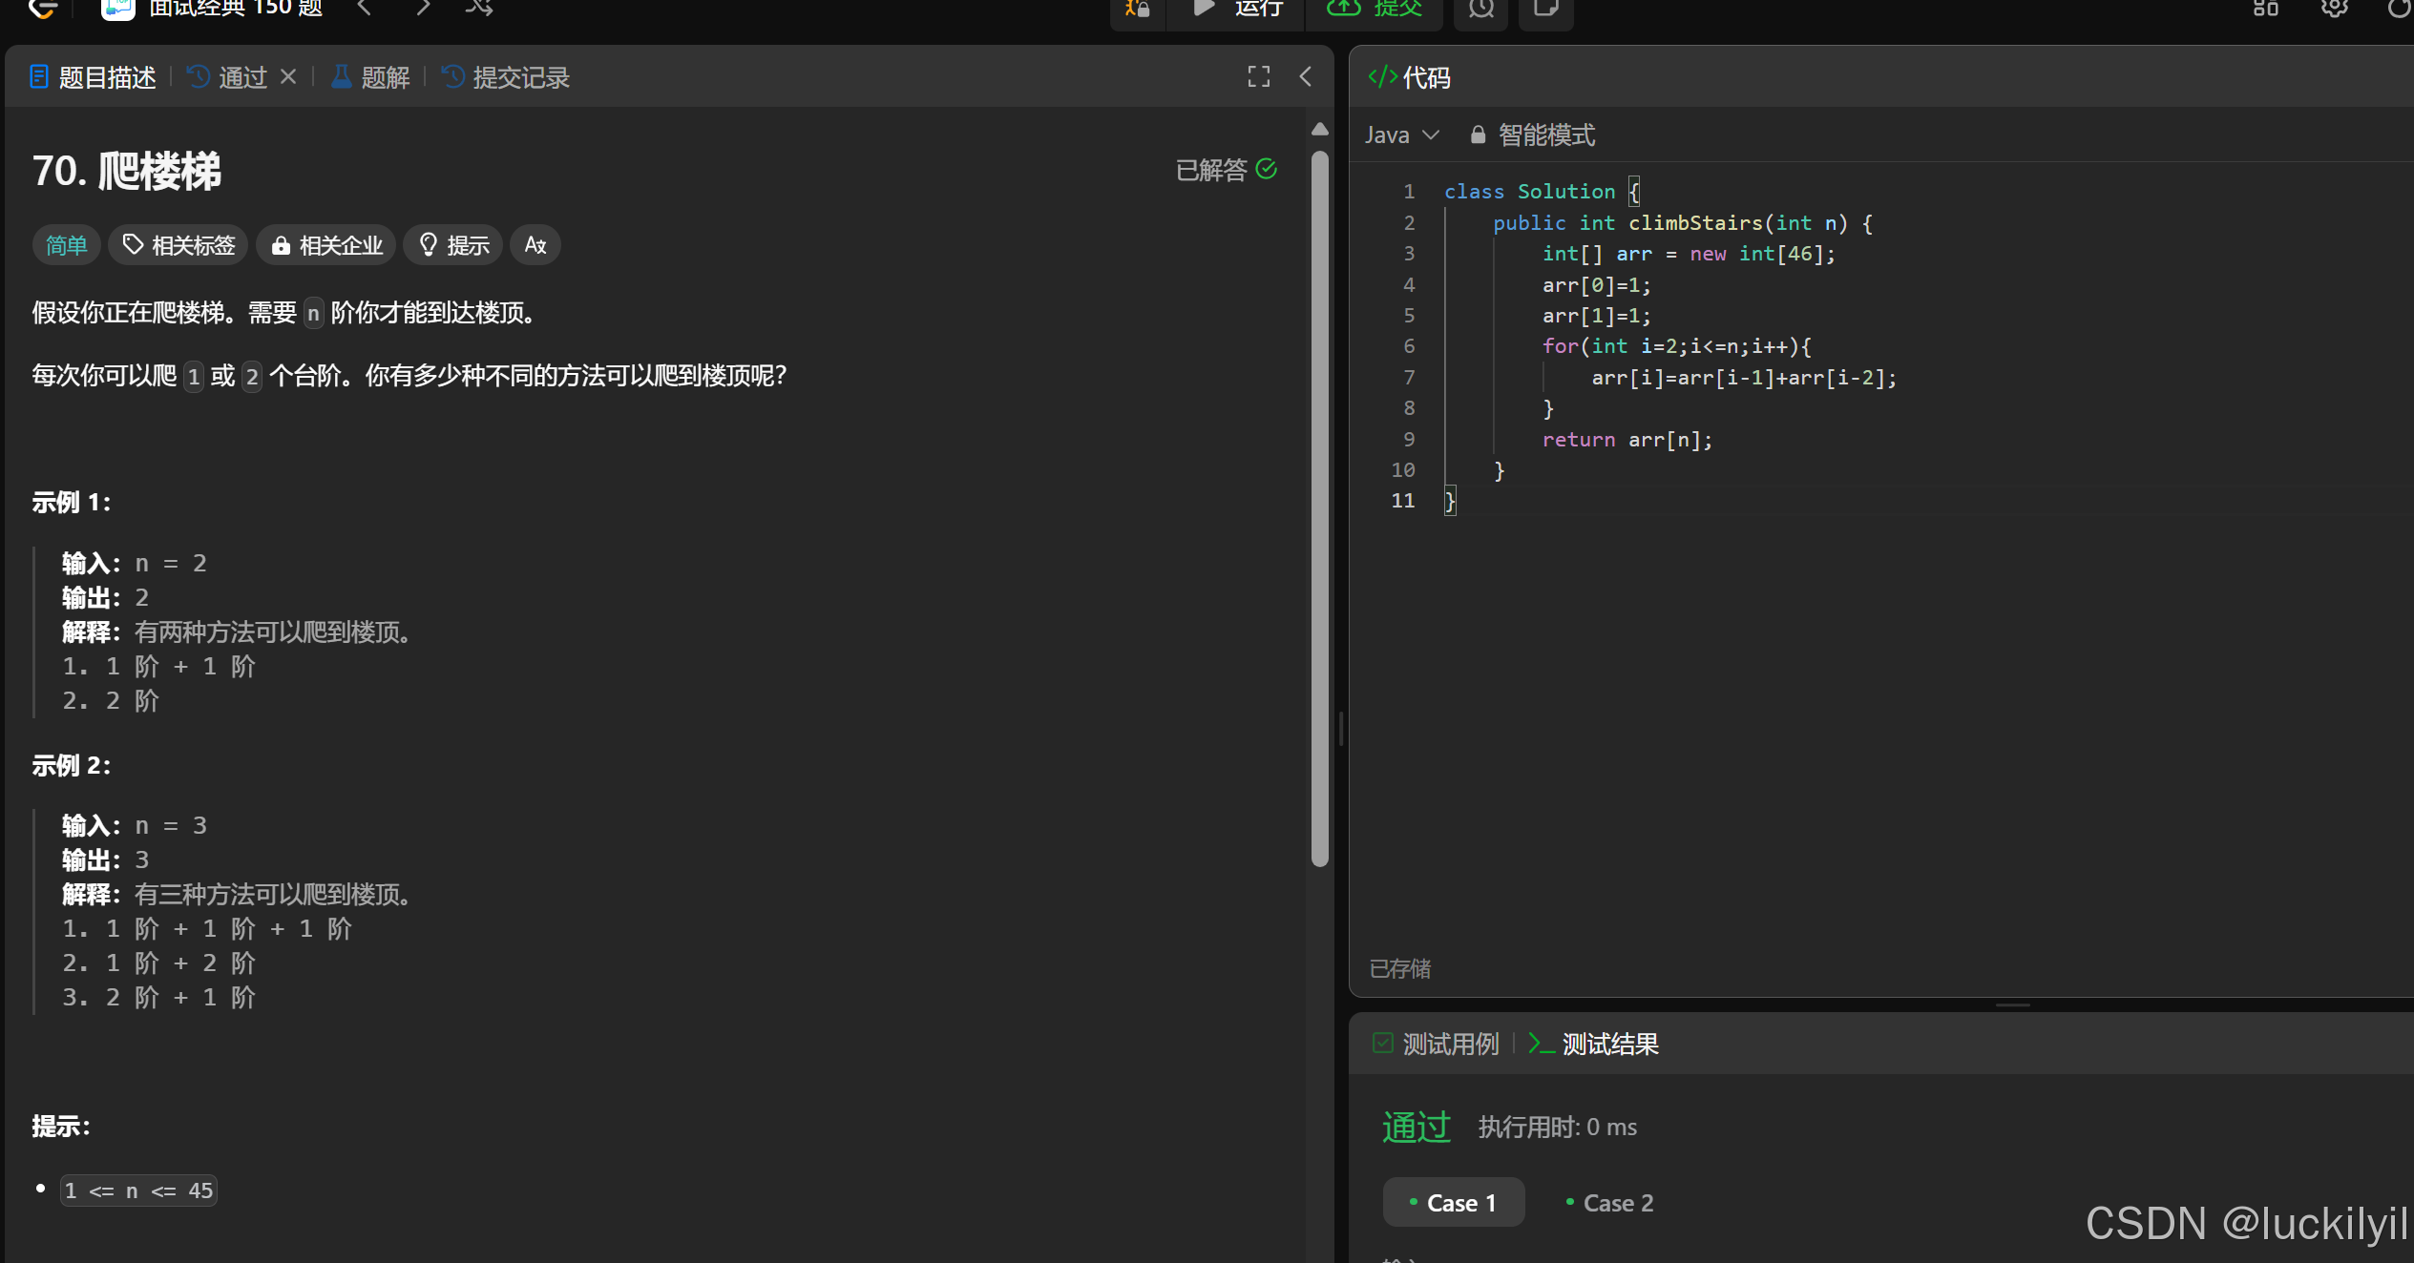2414x1263 pixels.
Task: Go to previous problem arrow
Action: [364, 8]
